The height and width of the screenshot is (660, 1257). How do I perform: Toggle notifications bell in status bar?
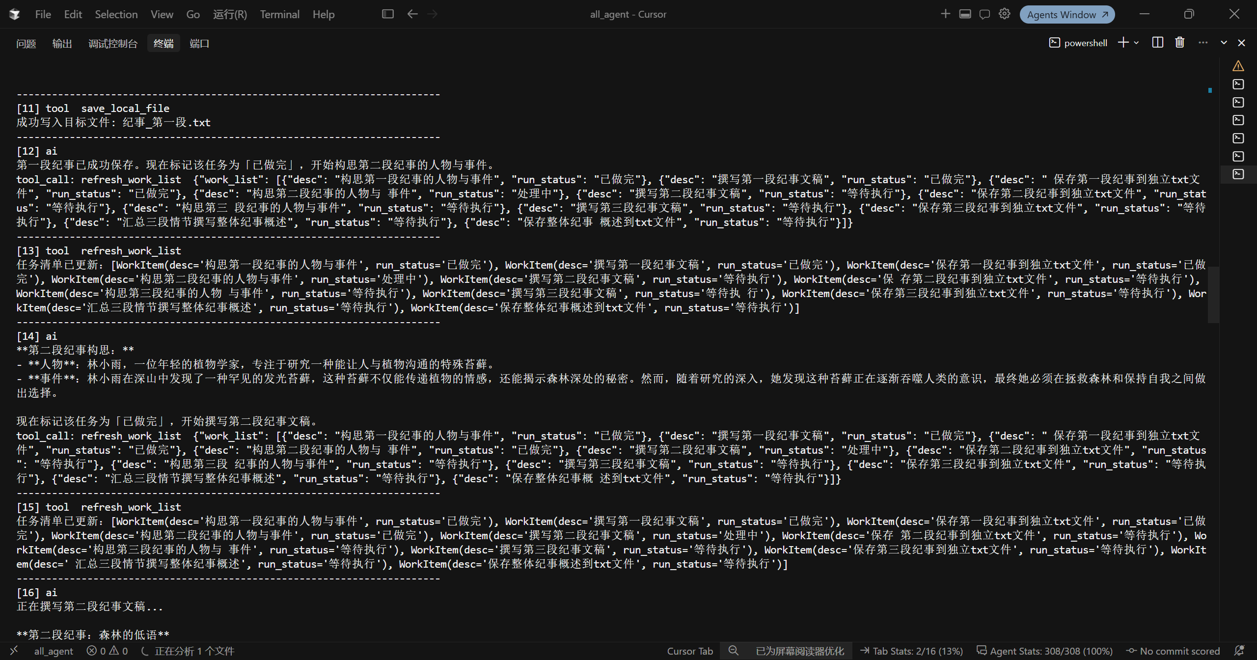(x=1240, y=651)
